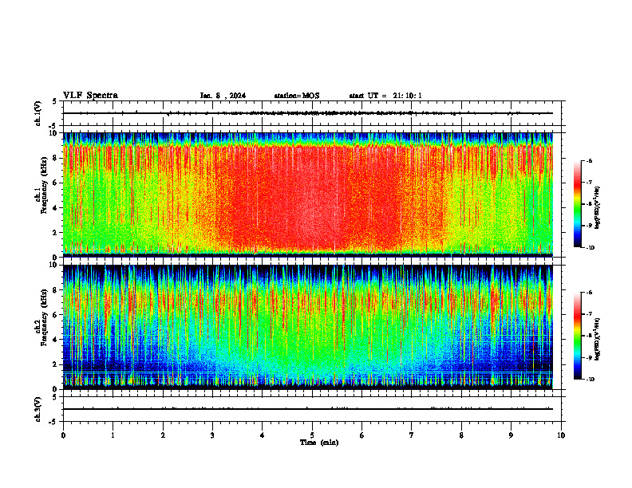Screen dimensions: 632x488
Task: Click the -8 label on ch.2 colorbar
Action: coord(589,336)
